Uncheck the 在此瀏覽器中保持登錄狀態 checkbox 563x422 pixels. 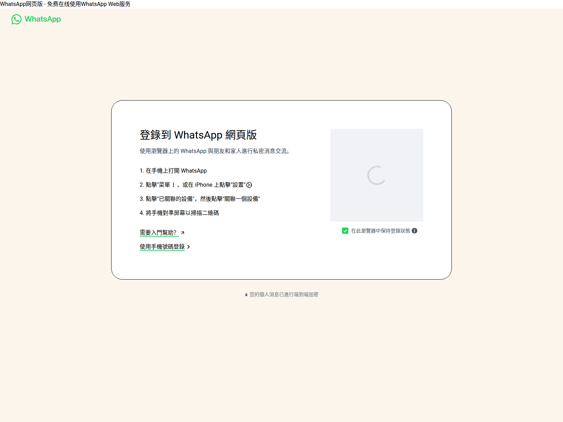coord(345,231)
